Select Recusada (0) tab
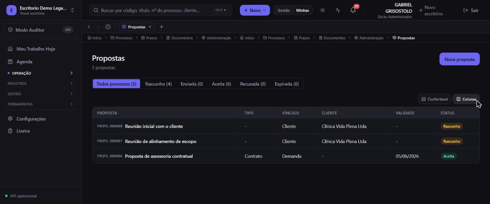The image size is (490, 204). click(253, 84)
